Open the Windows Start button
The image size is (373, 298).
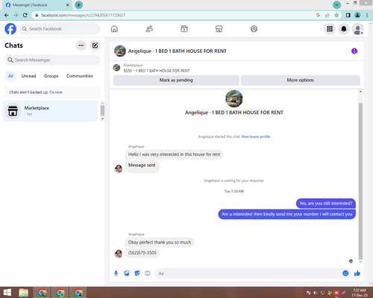[x=7, y=293]
